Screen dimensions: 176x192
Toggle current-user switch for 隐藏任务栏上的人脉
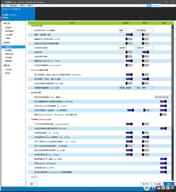pyautogui.click(x=129, y=61)
